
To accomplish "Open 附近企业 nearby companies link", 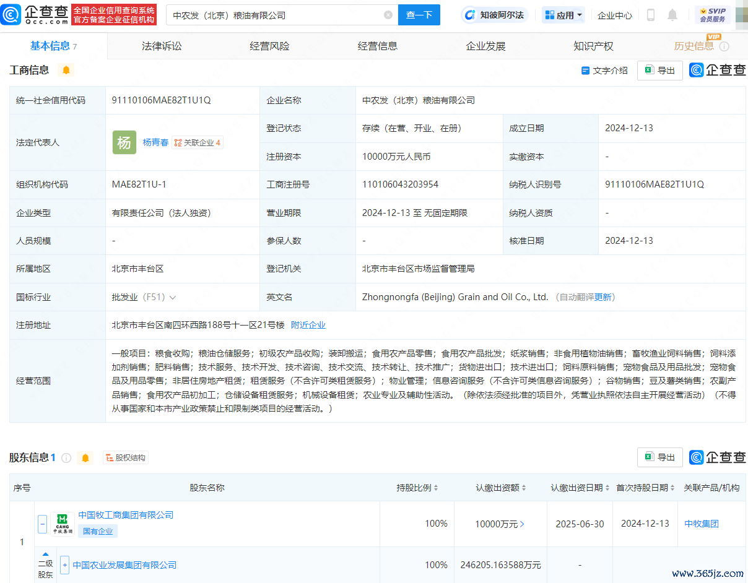I will (x=308, y=325).
